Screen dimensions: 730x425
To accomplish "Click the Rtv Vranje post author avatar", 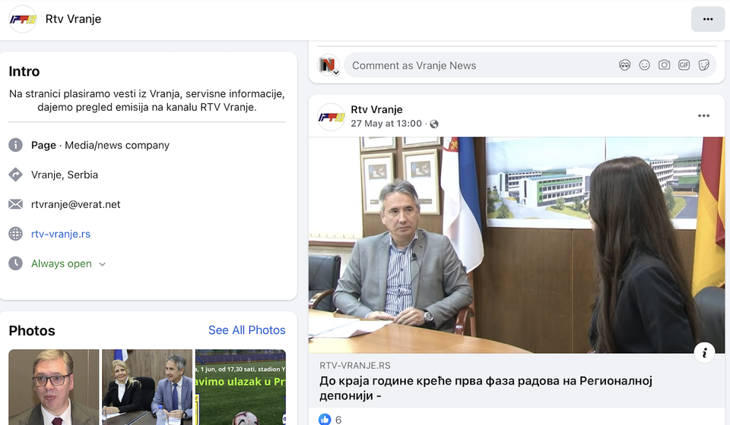I will click(331, 117).
